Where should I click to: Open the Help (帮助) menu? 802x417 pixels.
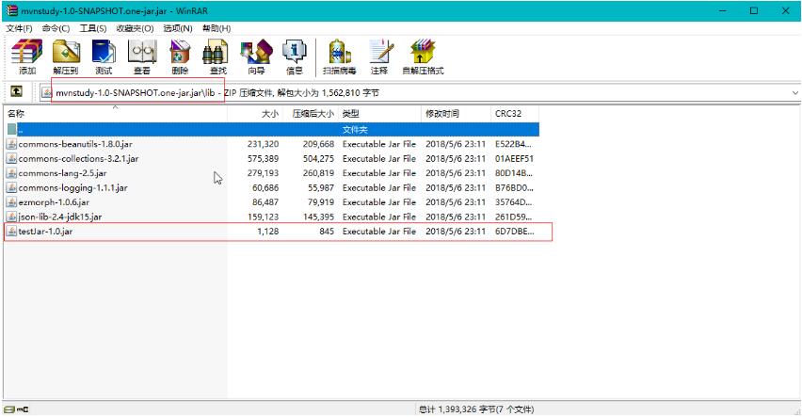tap(217, 28)
